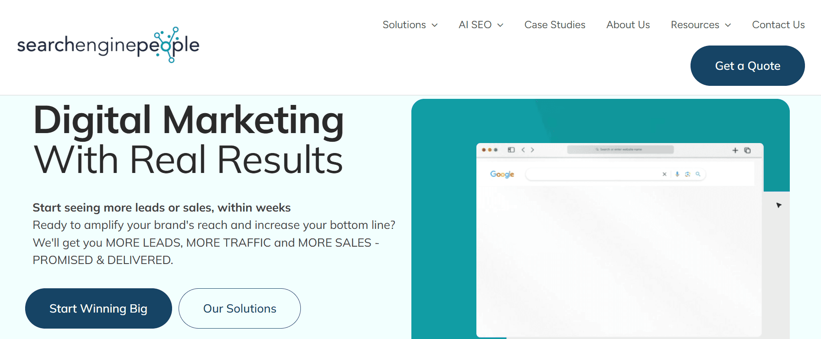The image size is (821, 339).
Task: Click the sidebar toggle icon in browser toolbar
Action: pyautogui.click(x=511, y=150)
